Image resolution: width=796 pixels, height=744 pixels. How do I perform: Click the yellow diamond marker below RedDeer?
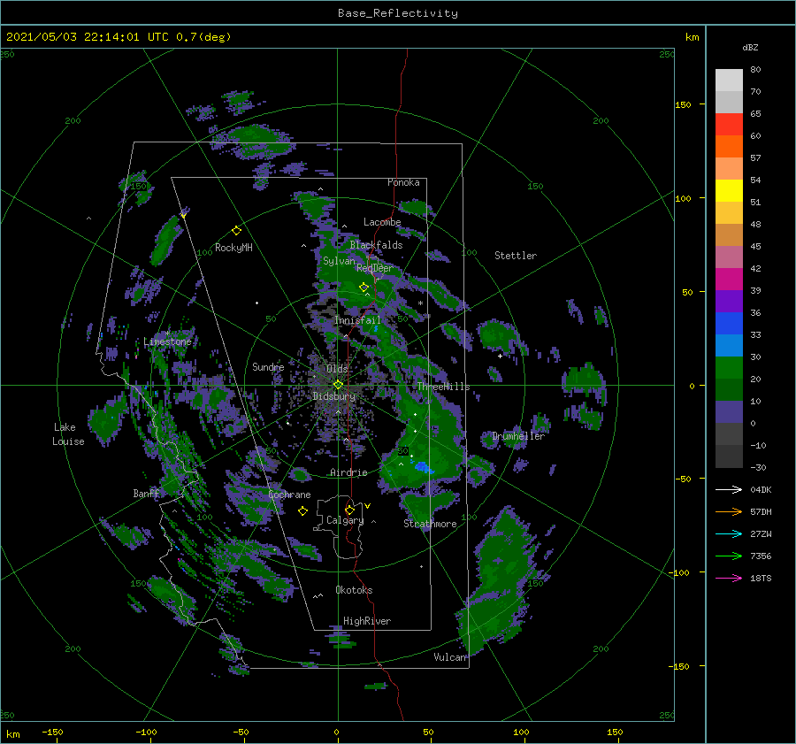point(364,287)
